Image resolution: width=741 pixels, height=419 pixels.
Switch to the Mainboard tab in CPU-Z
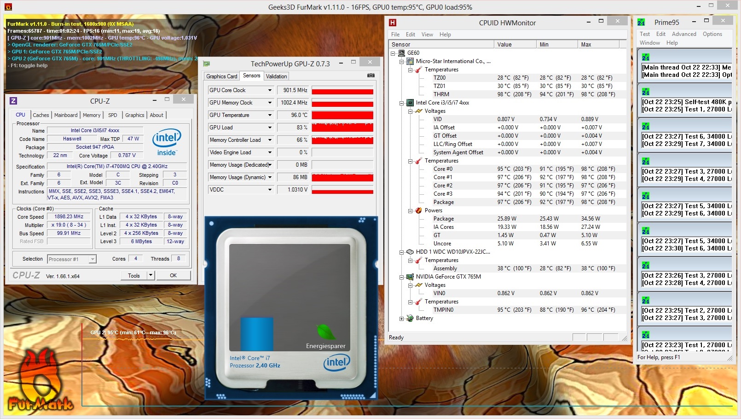[66, 115]
